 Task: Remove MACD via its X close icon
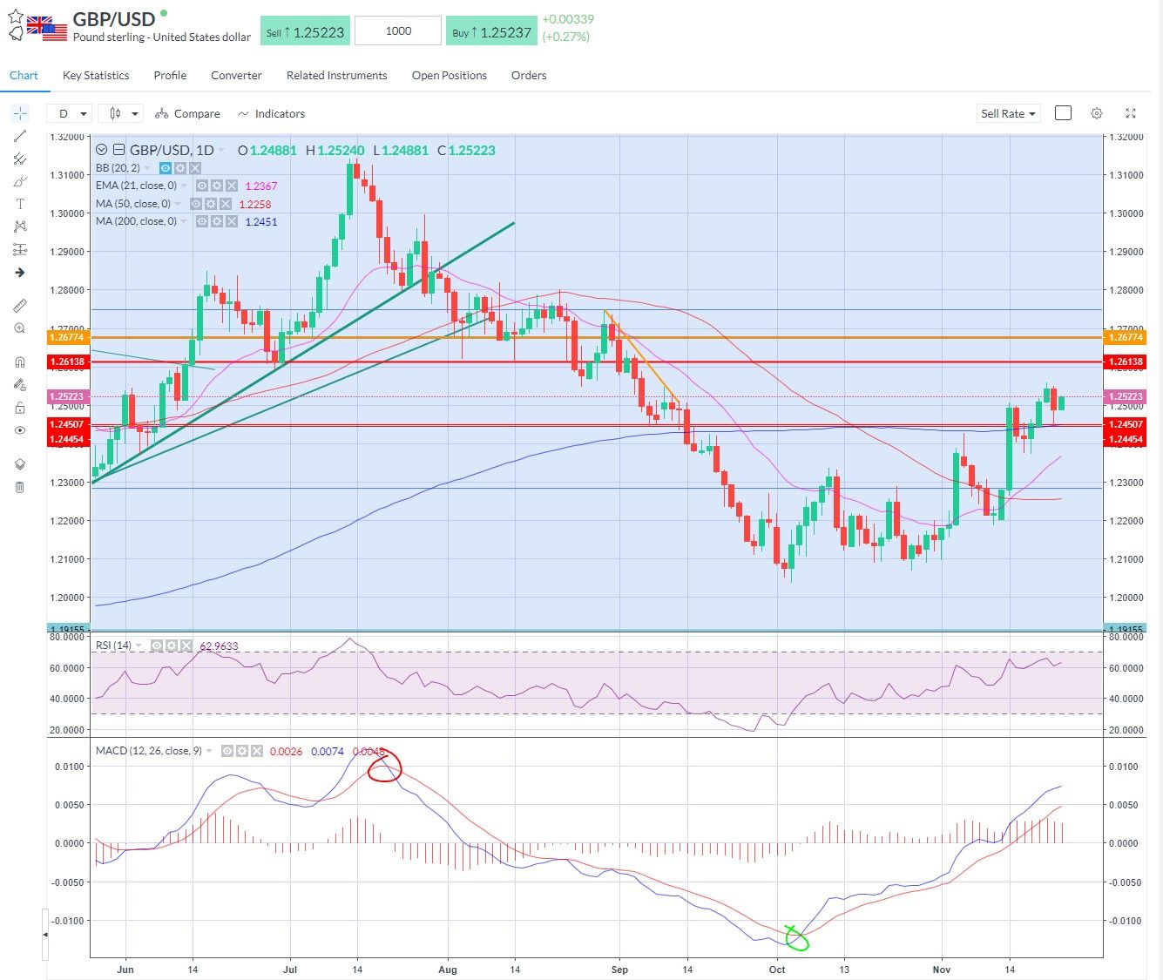coord(257,750)
